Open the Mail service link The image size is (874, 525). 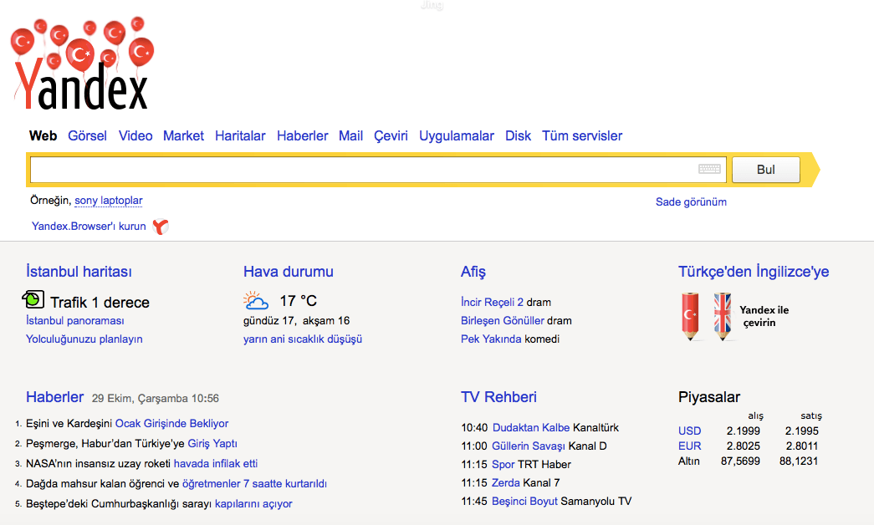(x=350, y=136)
